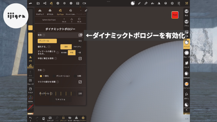Screen dimensions: 217x122
Task: Toggle 半径に筆圧を使用 checkbox
Action: pyautogui.click(x=80, y=59)
